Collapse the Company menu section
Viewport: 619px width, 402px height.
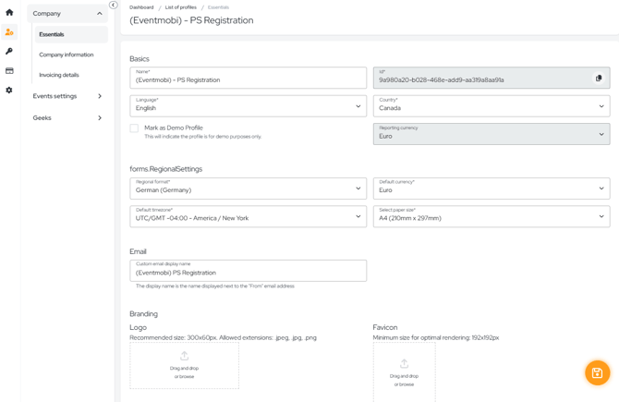pos(67,14)
